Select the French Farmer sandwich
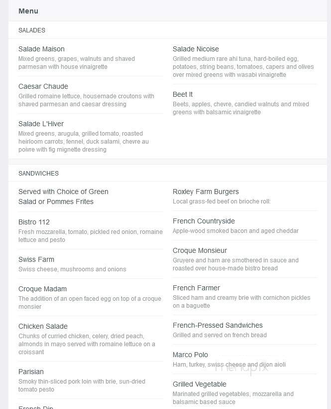Viewport: 331px width, 409px height. (x=197, y=288)
